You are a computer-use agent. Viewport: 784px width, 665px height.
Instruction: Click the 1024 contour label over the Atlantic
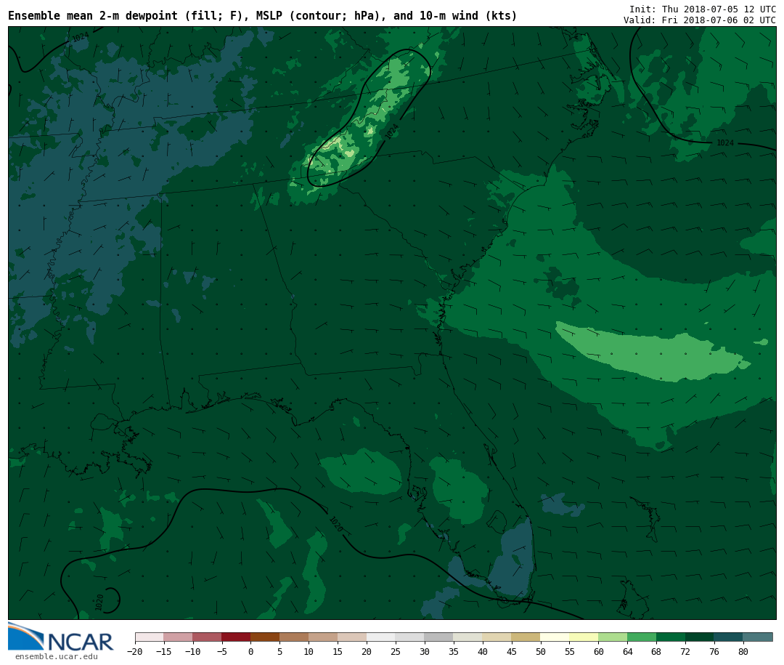tap(724, 143)
